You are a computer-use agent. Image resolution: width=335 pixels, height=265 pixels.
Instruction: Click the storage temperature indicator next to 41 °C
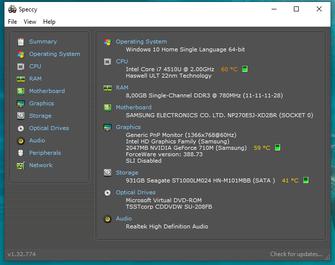(306, 180)
